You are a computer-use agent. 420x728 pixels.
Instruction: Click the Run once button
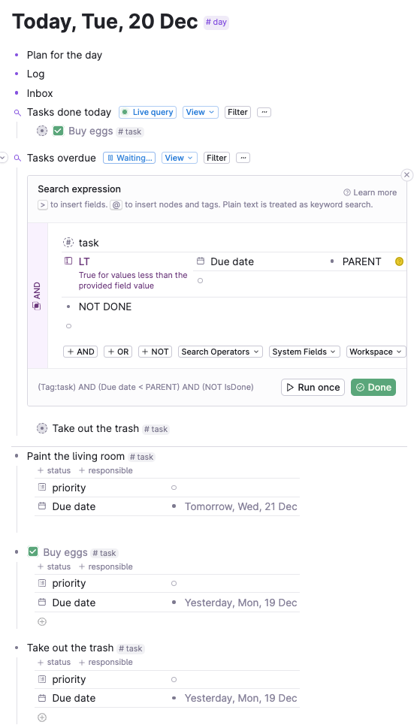tap(313, 387)
